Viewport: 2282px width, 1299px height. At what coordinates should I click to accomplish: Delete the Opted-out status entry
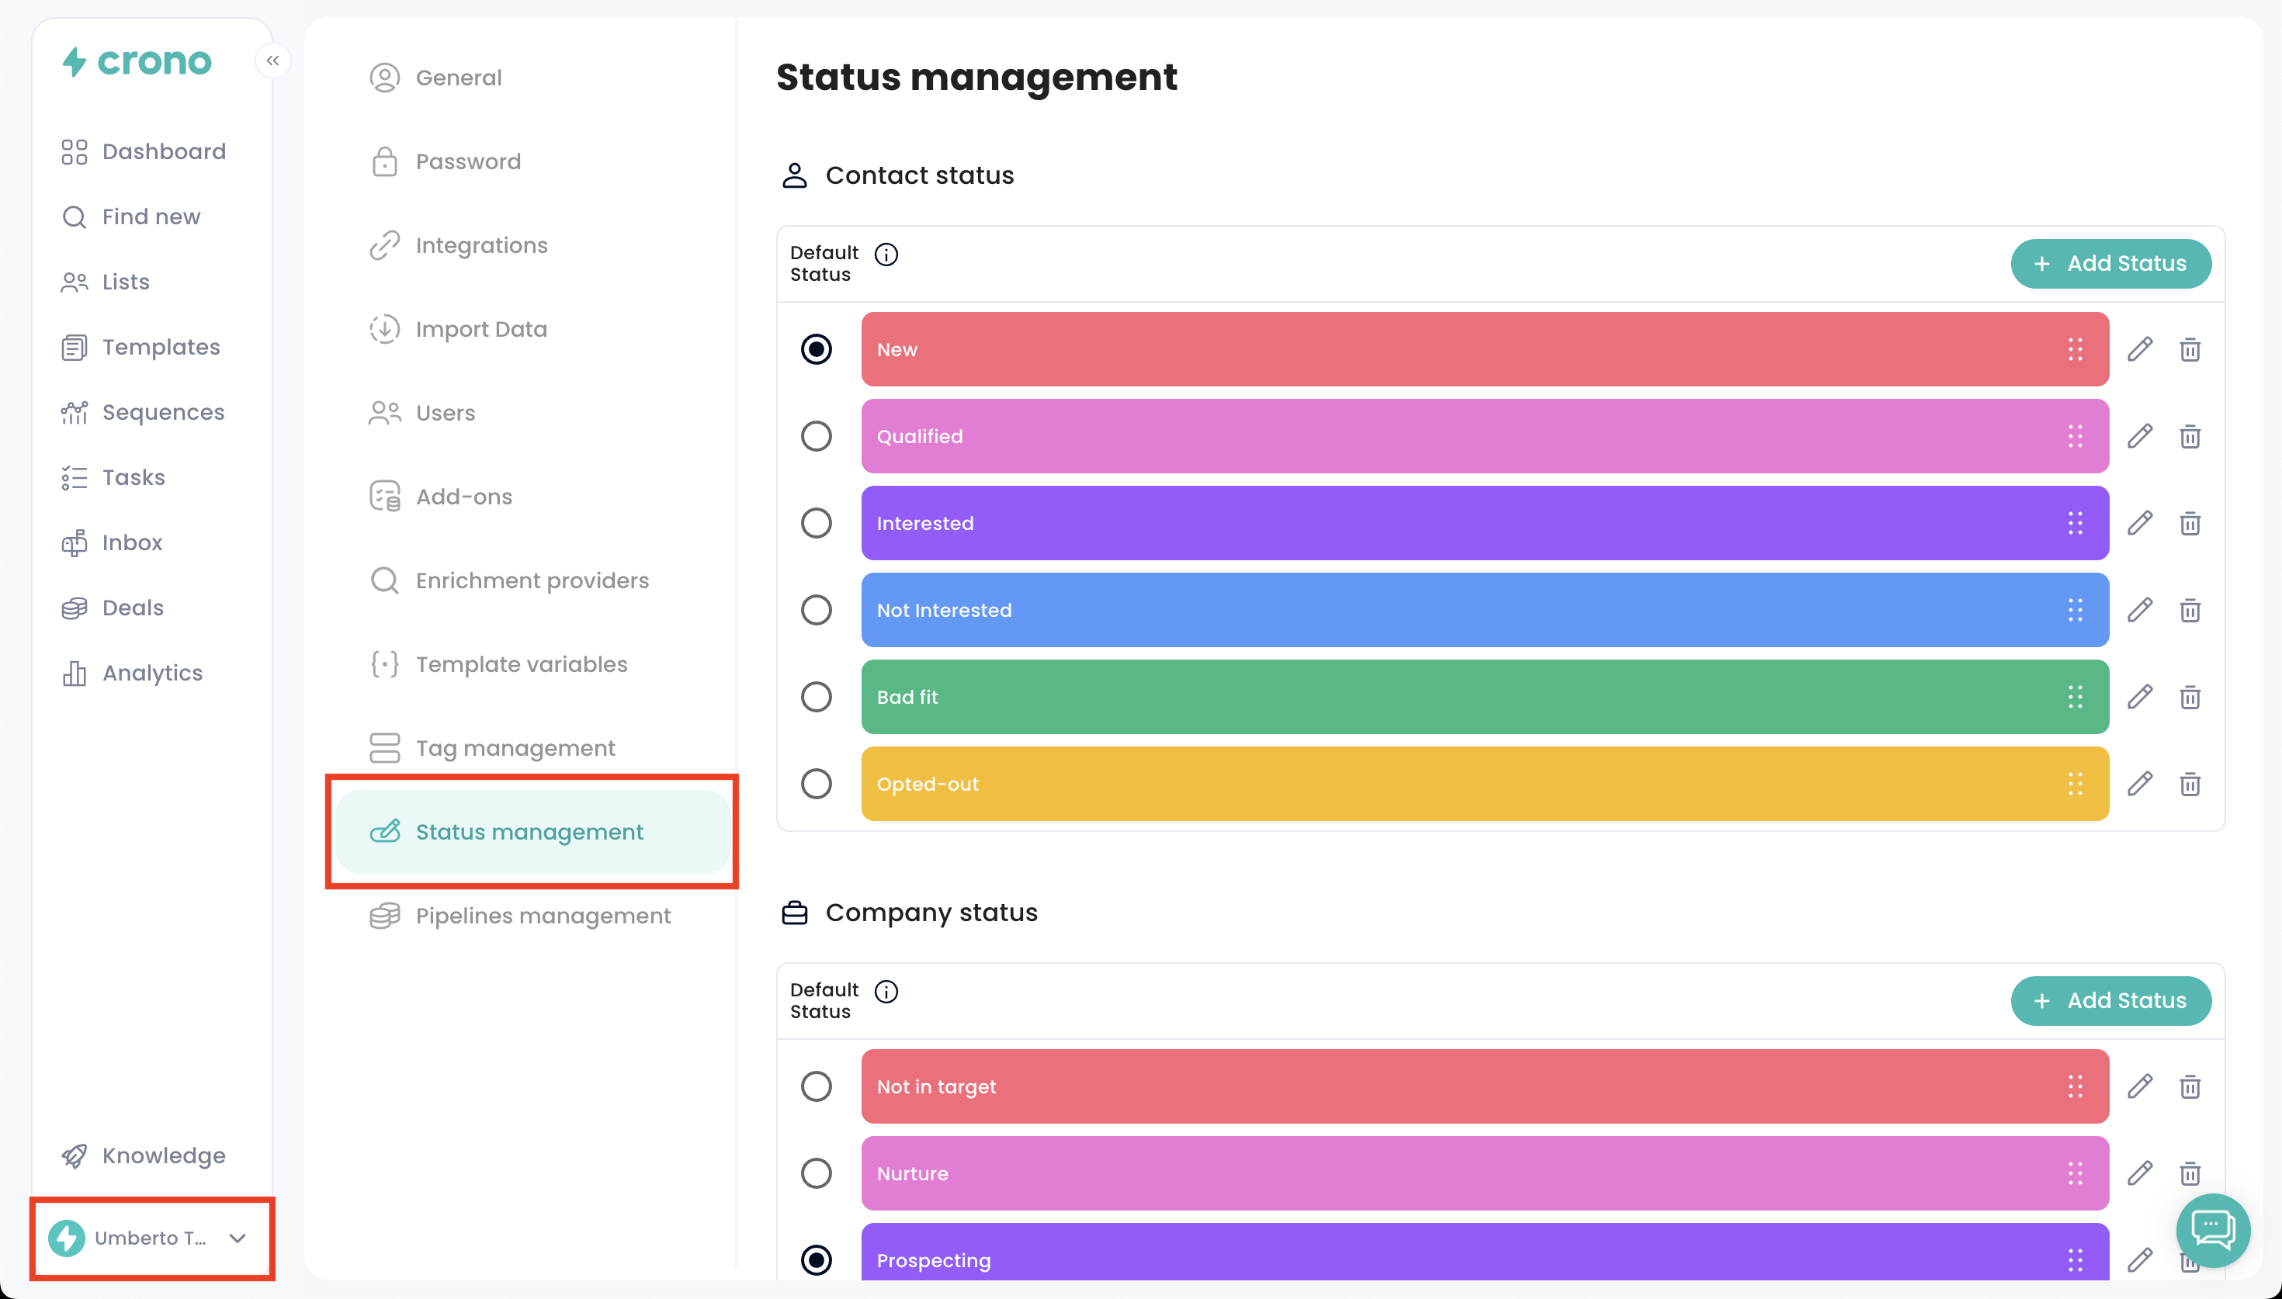2189,785
